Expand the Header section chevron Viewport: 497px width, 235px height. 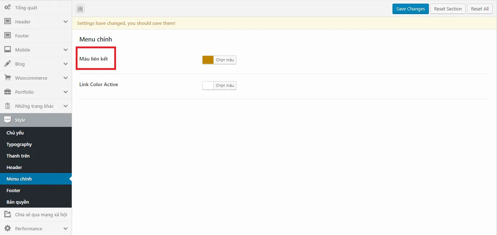[x=66, y=22]
